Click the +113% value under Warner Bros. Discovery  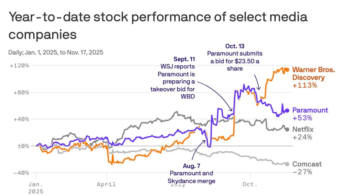[305, 85]
